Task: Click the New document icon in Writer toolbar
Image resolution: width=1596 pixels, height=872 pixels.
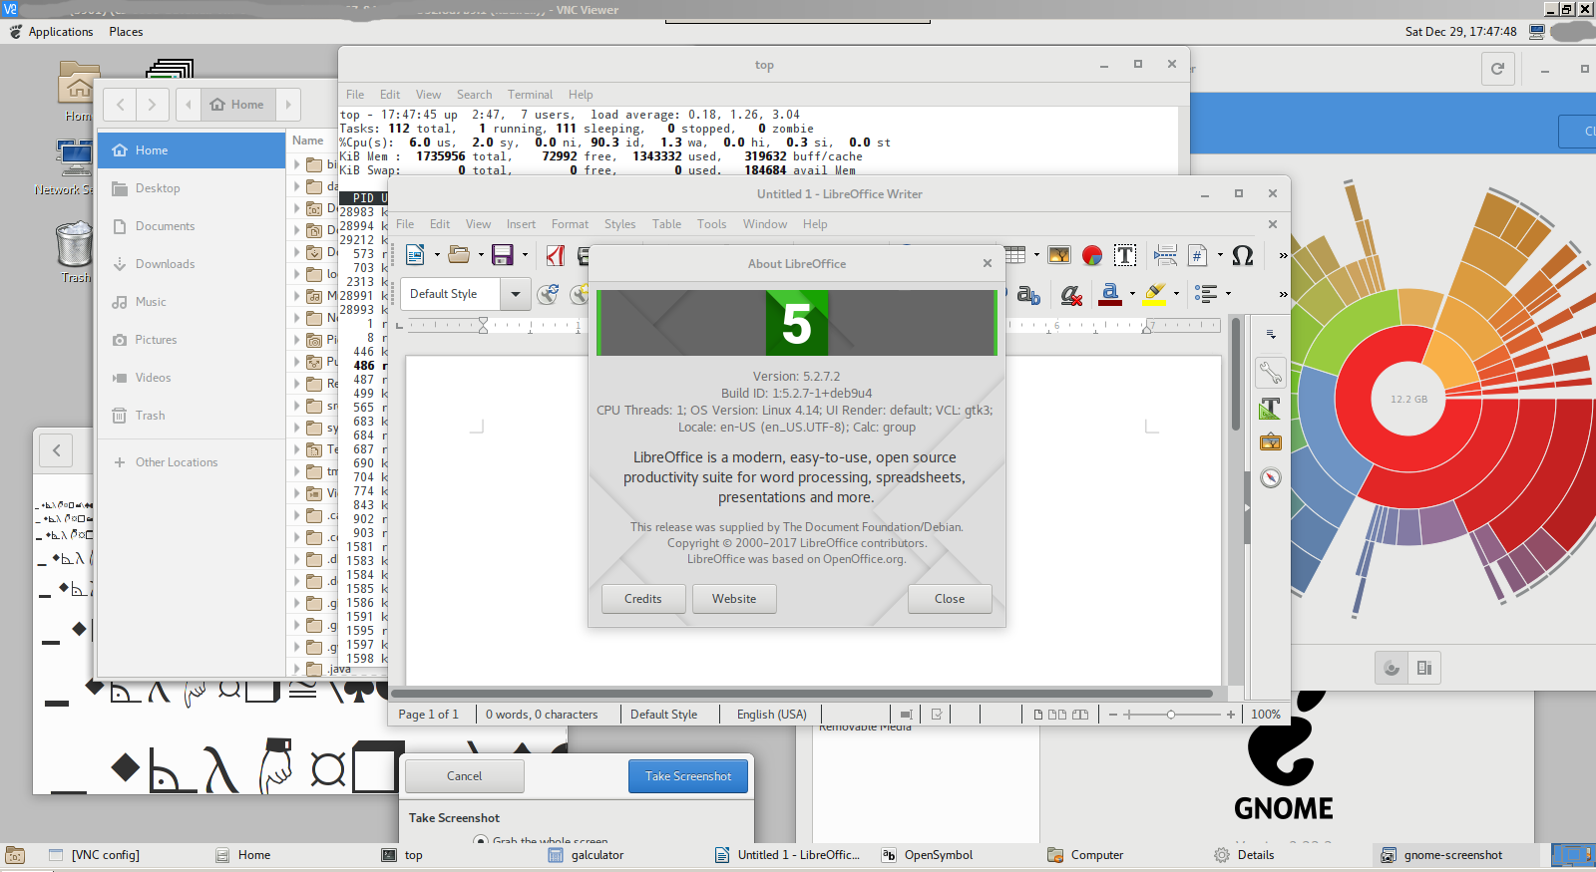Action: 415,255
